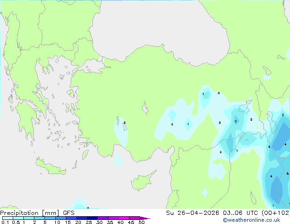Click the '30' legend scale label
Screen dimensions: 290x224
[99, 222]
